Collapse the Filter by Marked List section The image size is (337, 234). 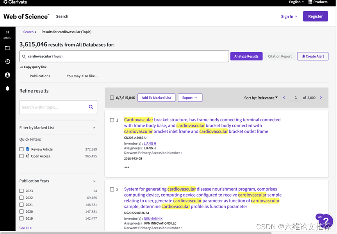pos(94,128)
